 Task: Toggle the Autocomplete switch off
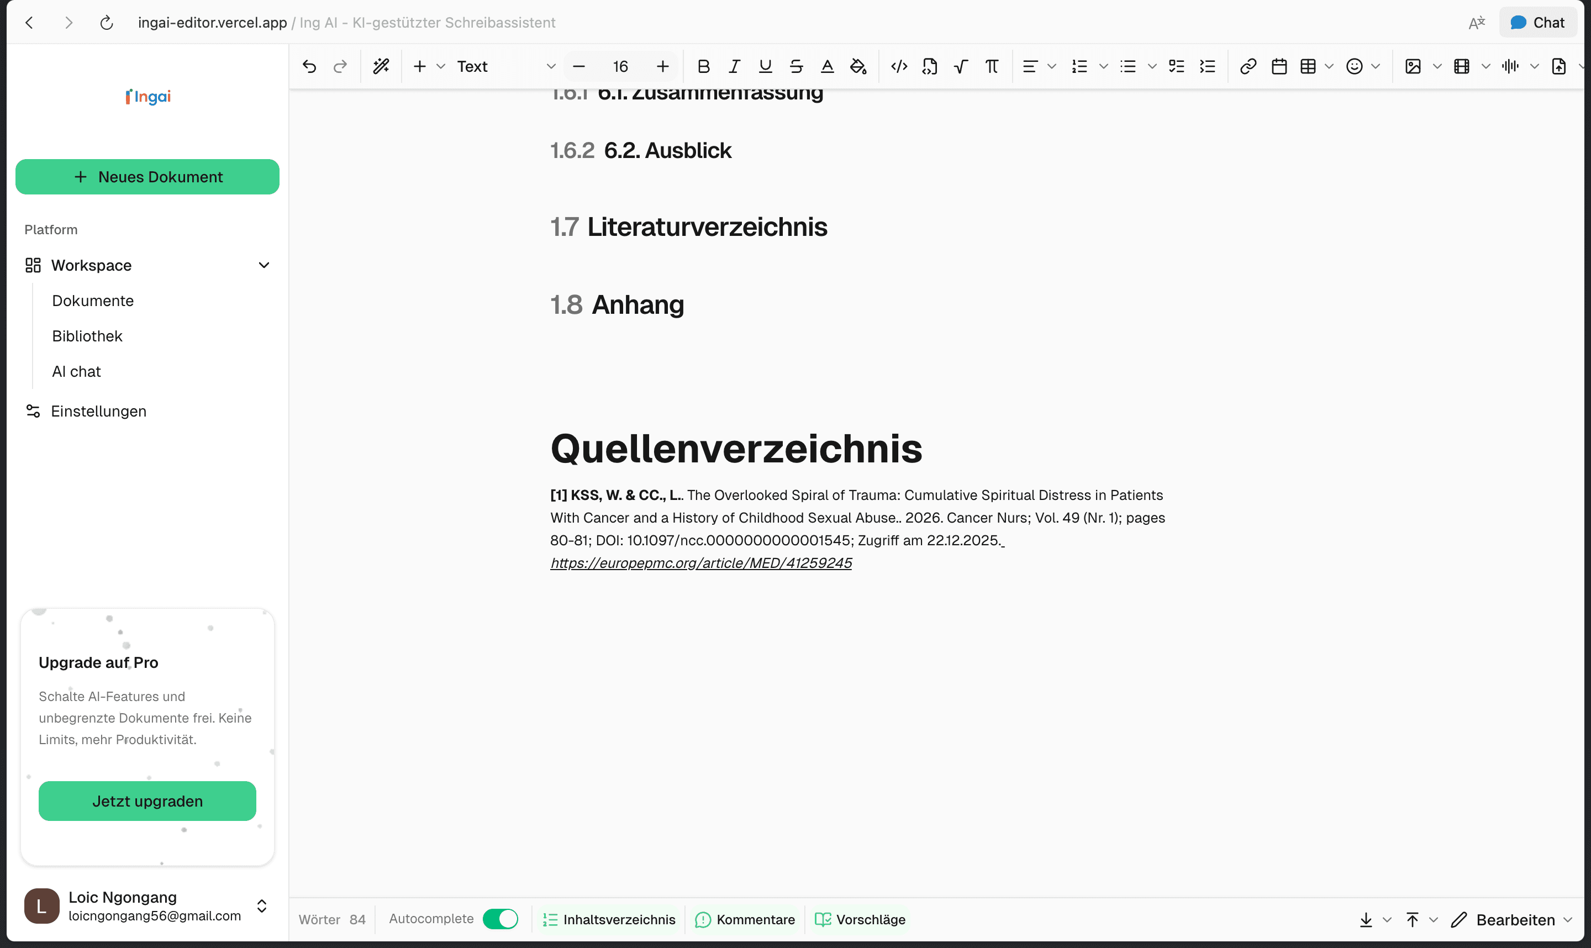501,919
